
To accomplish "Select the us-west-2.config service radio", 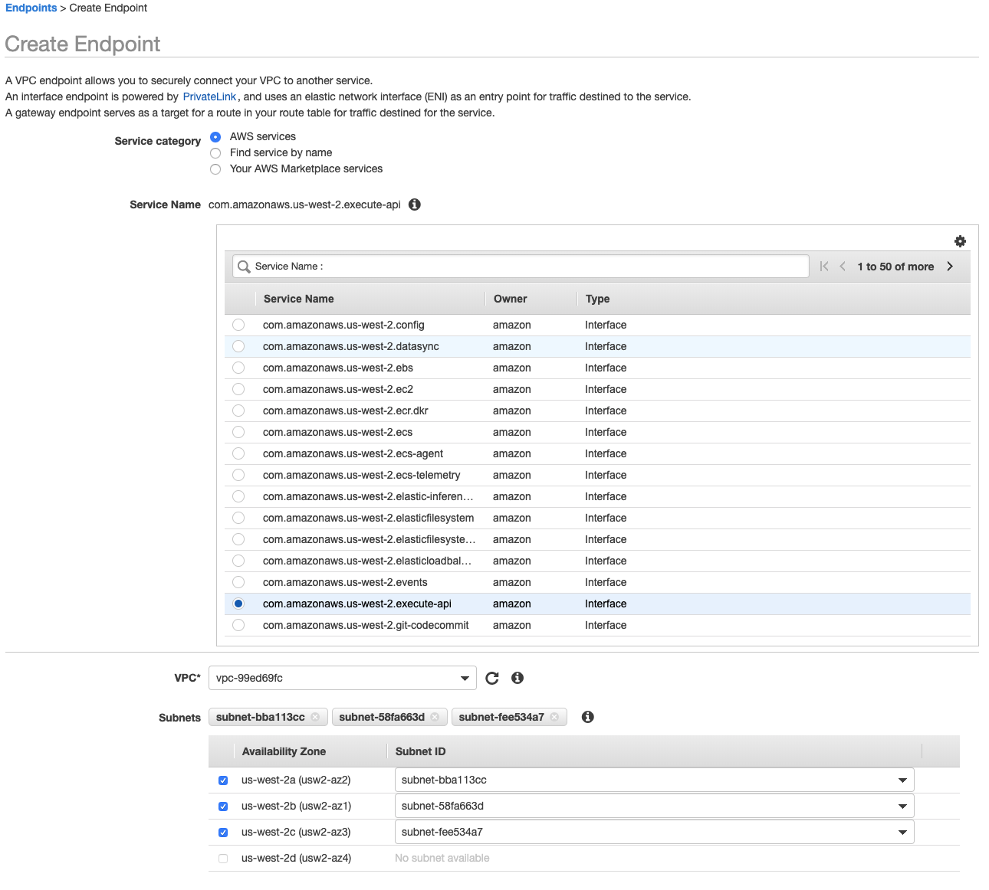I will 238,325.
